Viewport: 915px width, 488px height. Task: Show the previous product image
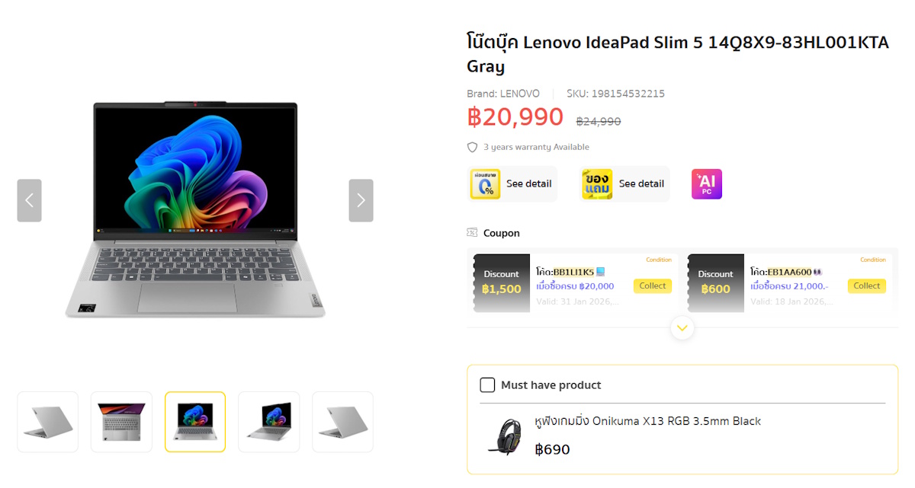pos(29,200)
